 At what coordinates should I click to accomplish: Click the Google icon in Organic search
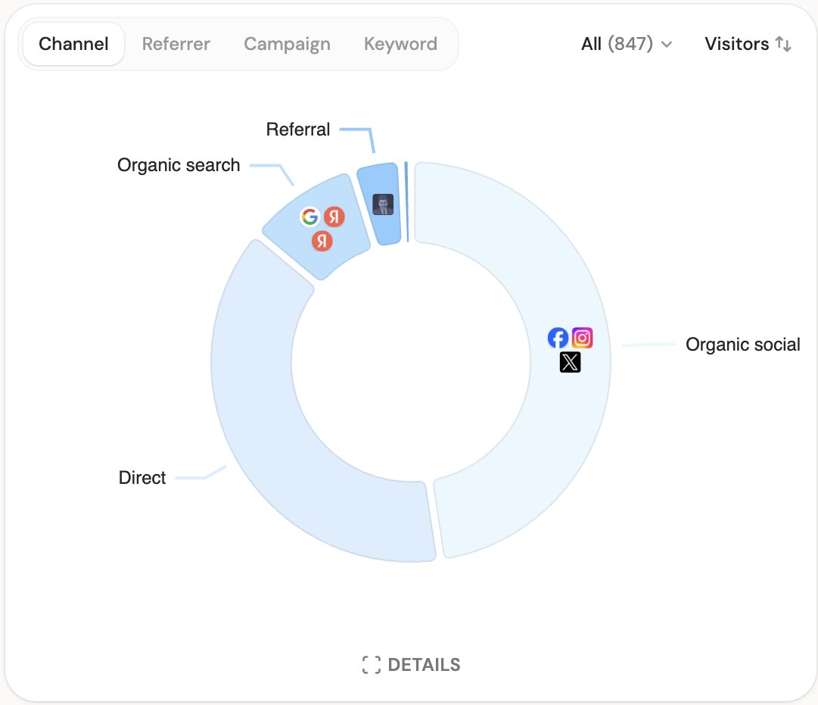(310, 217)
